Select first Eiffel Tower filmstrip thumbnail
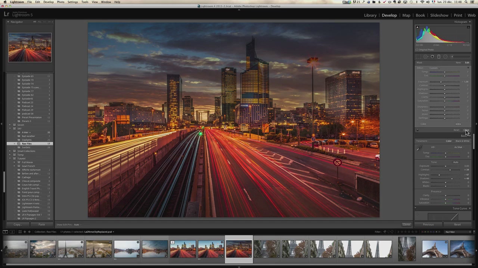Image resolution: width=478 pixels, height=268 pixels. (267, 249)
